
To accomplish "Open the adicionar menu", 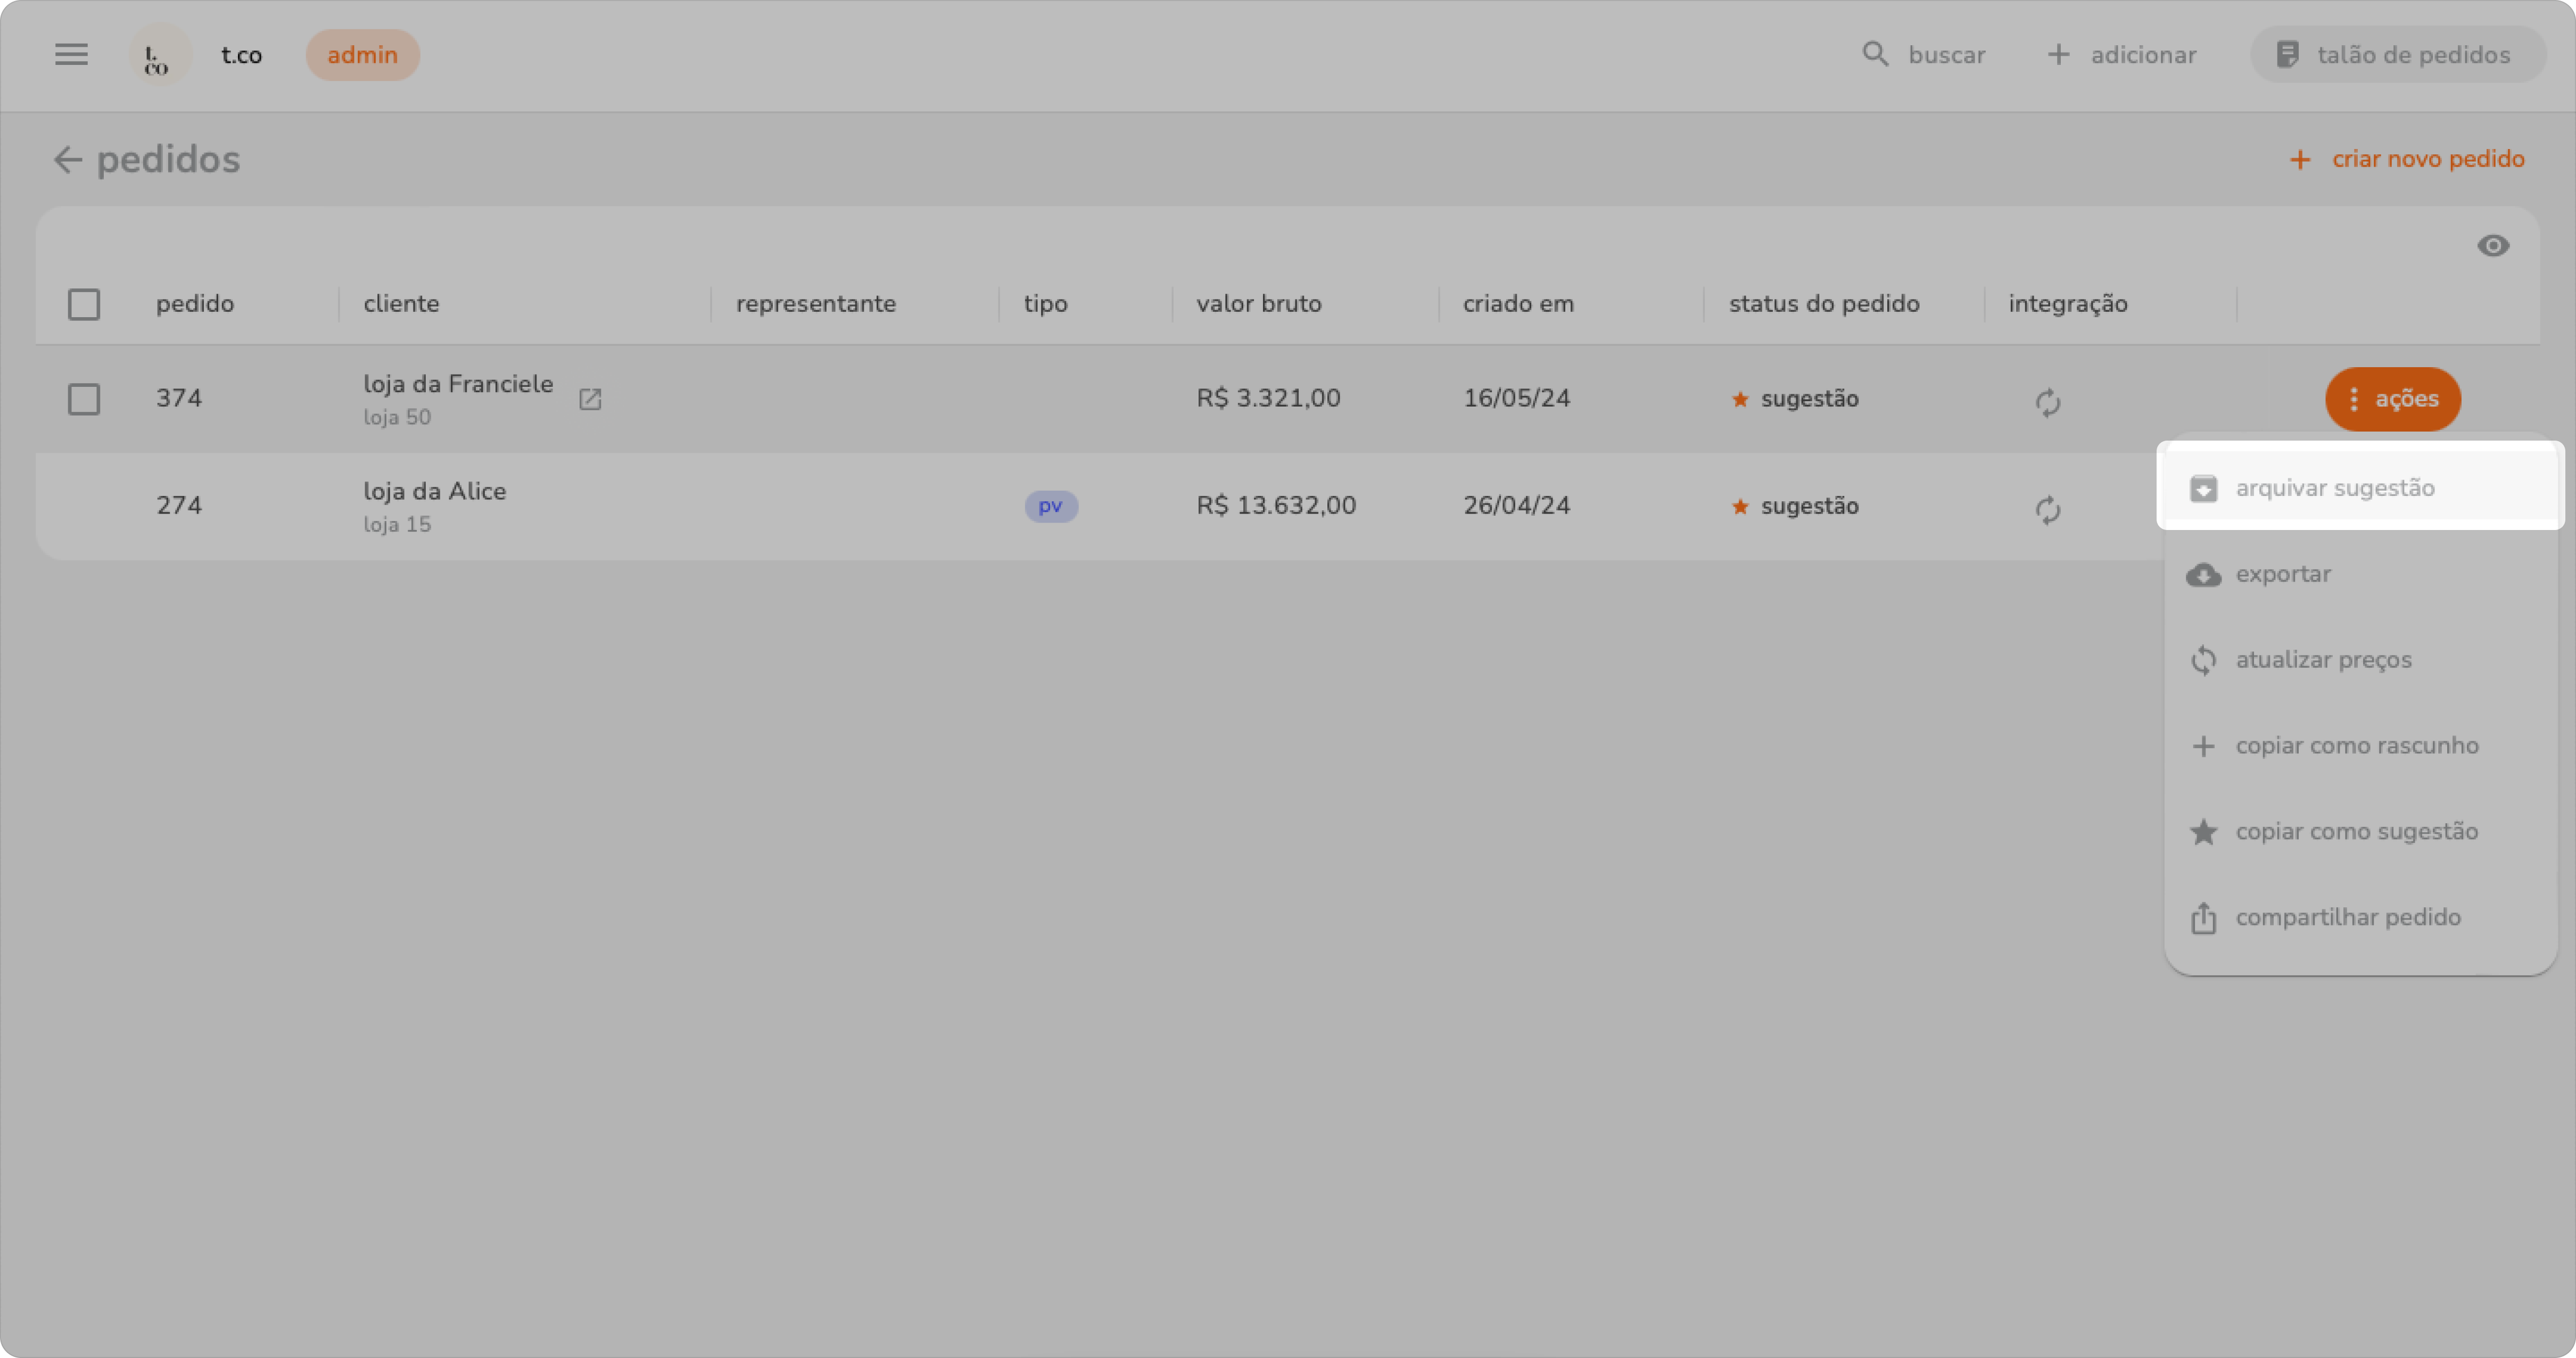I will pos(2122,55).
